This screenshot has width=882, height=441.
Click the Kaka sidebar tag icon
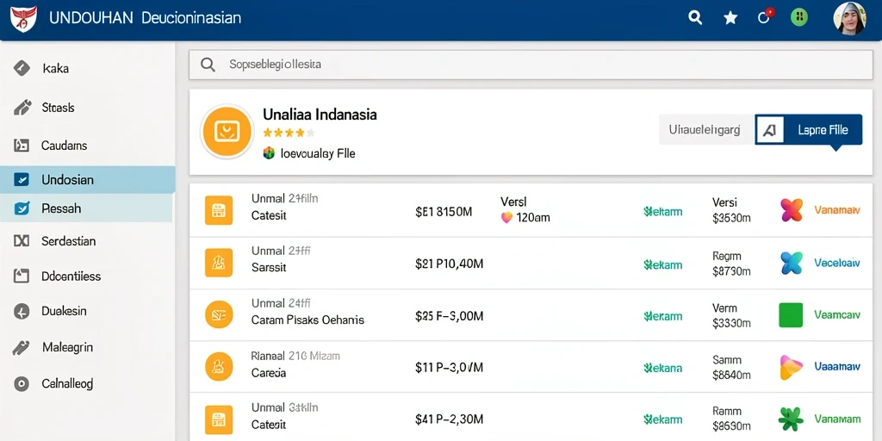pos(22,68)
